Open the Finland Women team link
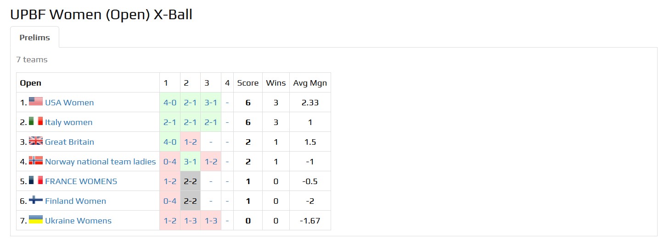 point(75,201)
